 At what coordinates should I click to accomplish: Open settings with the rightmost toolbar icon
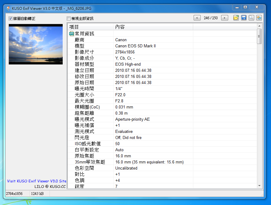[259, 18]
